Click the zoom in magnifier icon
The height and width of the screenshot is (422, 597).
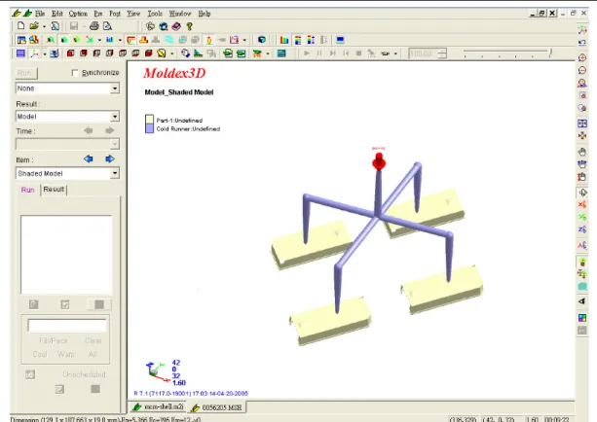(x=582, y=57)
